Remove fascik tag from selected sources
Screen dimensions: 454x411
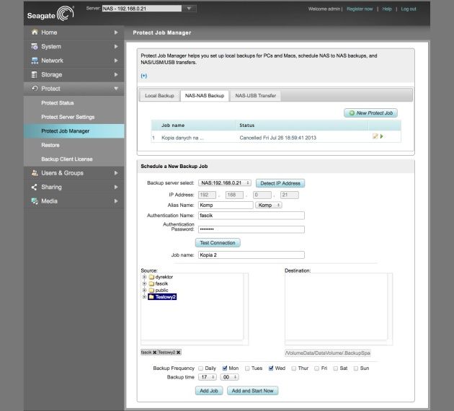pyautogui.click(x=155, y=352)
